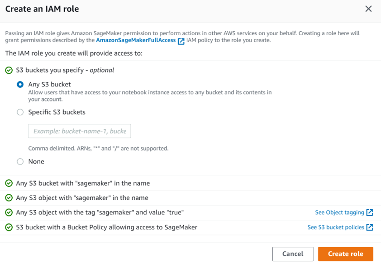The image size is (381, 264).
Task: Open the See S3 bucket policies link
Action: coord(336,227)
